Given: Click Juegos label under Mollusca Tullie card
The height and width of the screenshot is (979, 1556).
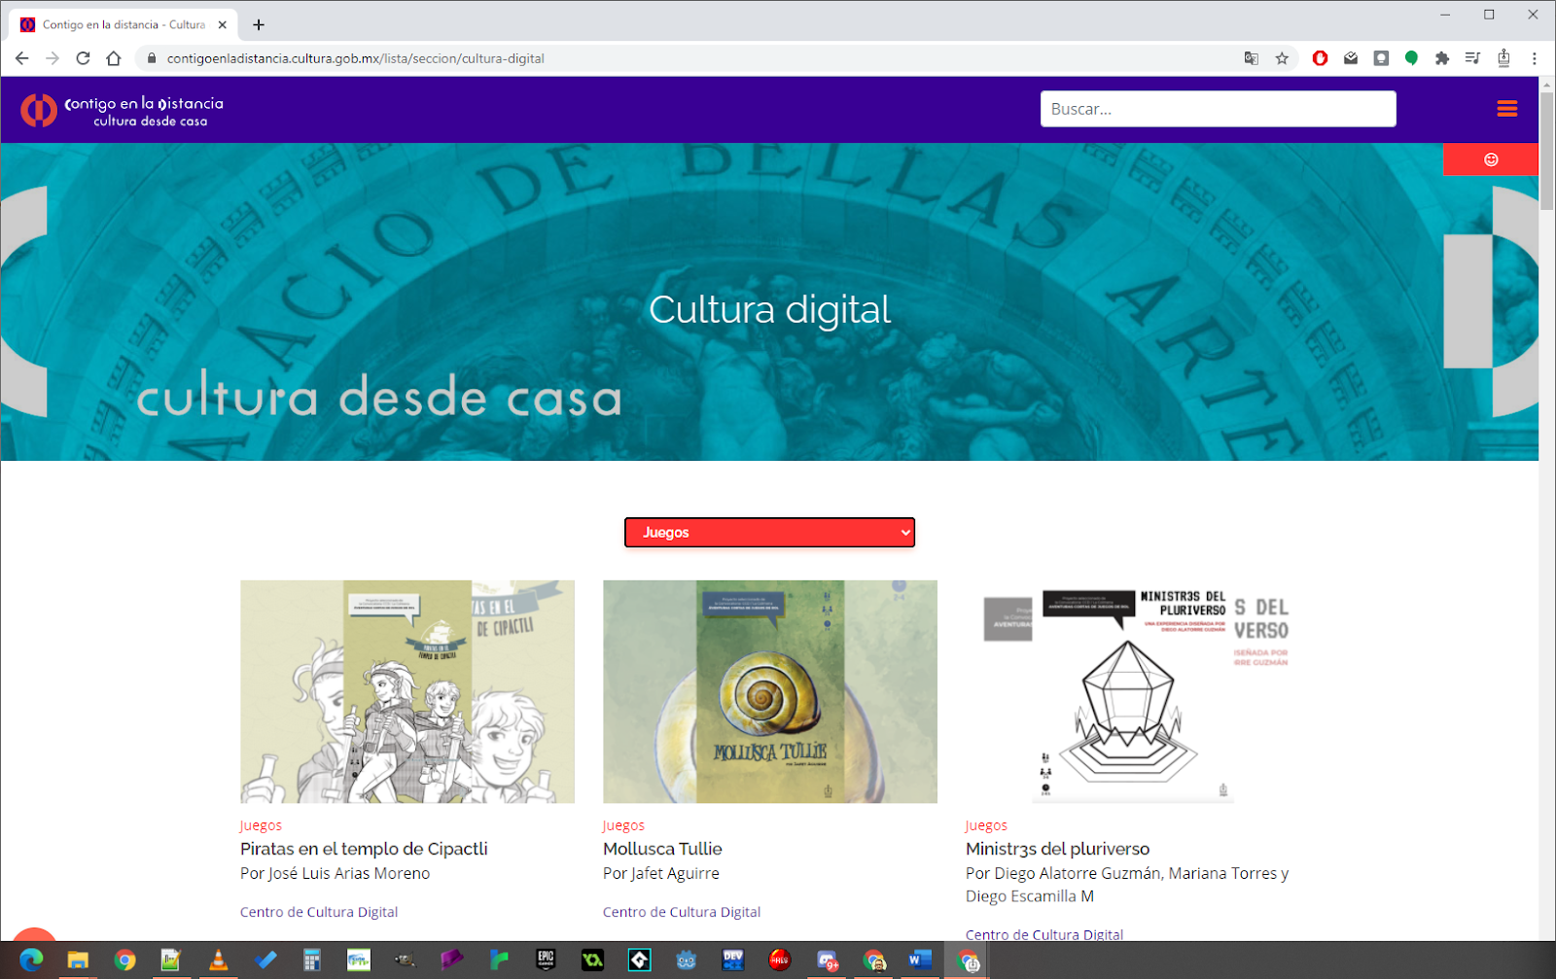Looking at the screenshot, I should [623, 825].
